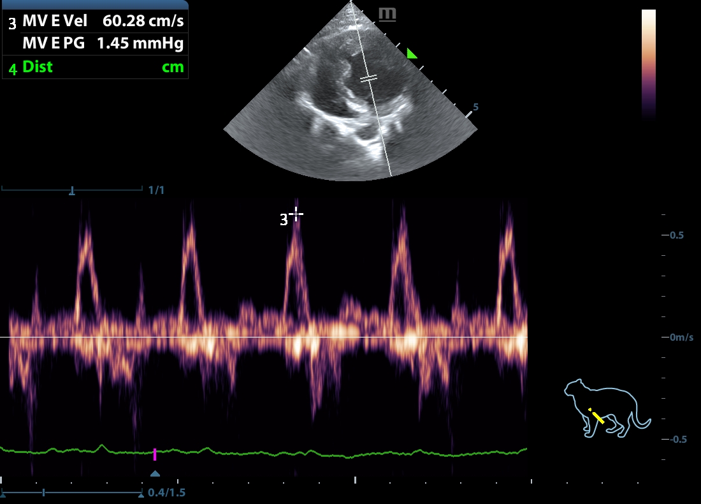
Task: Click the green focus triangle marker
Action: [x=412, y=54]
